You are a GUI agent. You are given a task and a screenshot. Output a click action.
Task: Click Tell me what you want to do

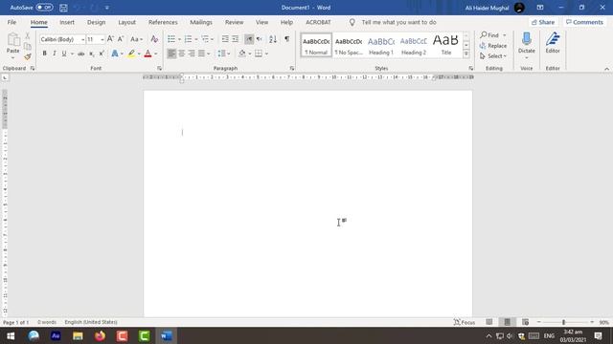[398, 22]
